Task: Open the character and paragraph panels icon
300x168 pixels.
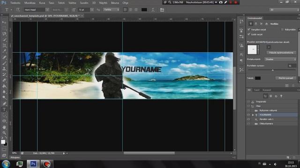Action: (x=162, y=10)
